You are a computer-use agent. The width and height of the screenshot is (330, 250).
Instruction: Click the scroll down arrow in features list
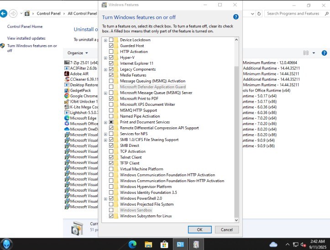coord(236,220)
